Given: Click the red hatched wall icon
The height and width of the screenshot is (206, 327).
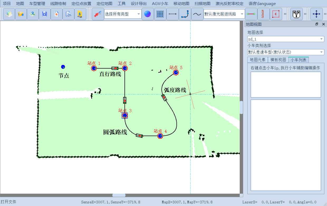Looking at the screenshot, I should [x=263, y=14].
